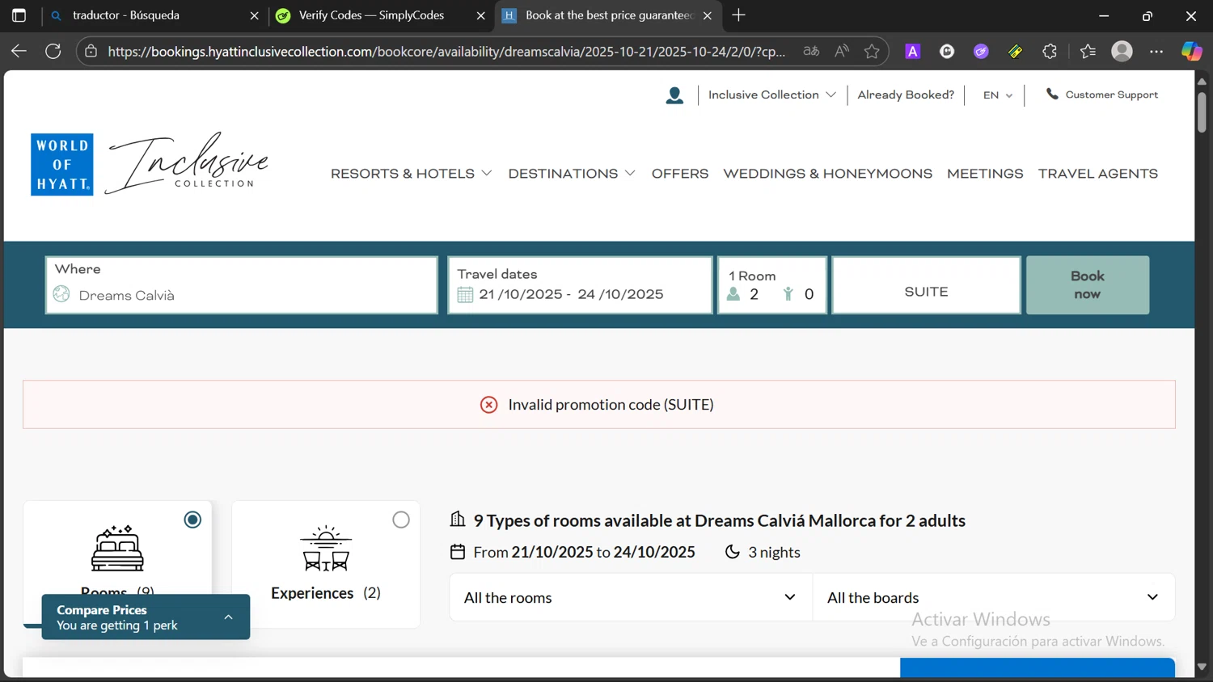Open the All the rooms dropdown

pyautogui.click(x=631, y=597)
